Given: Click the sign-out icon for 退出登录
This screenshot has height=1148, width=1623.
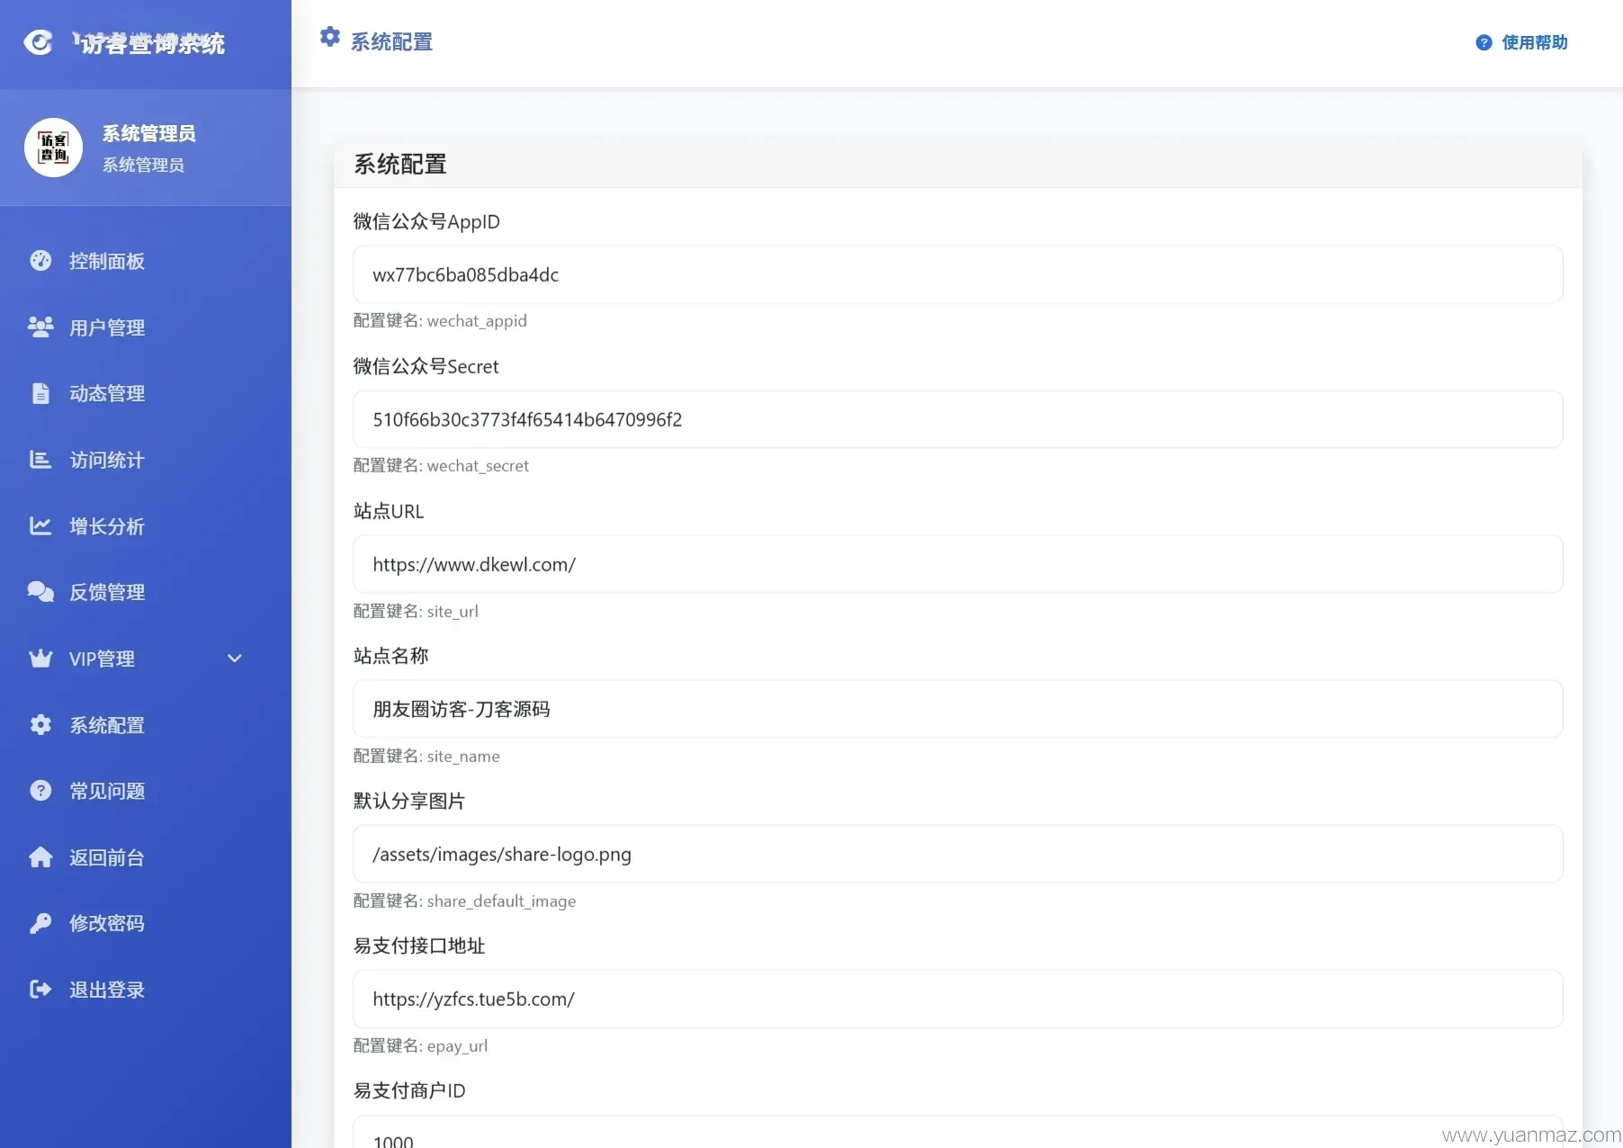Looking at the screenshot, I should tap(40, 990).
